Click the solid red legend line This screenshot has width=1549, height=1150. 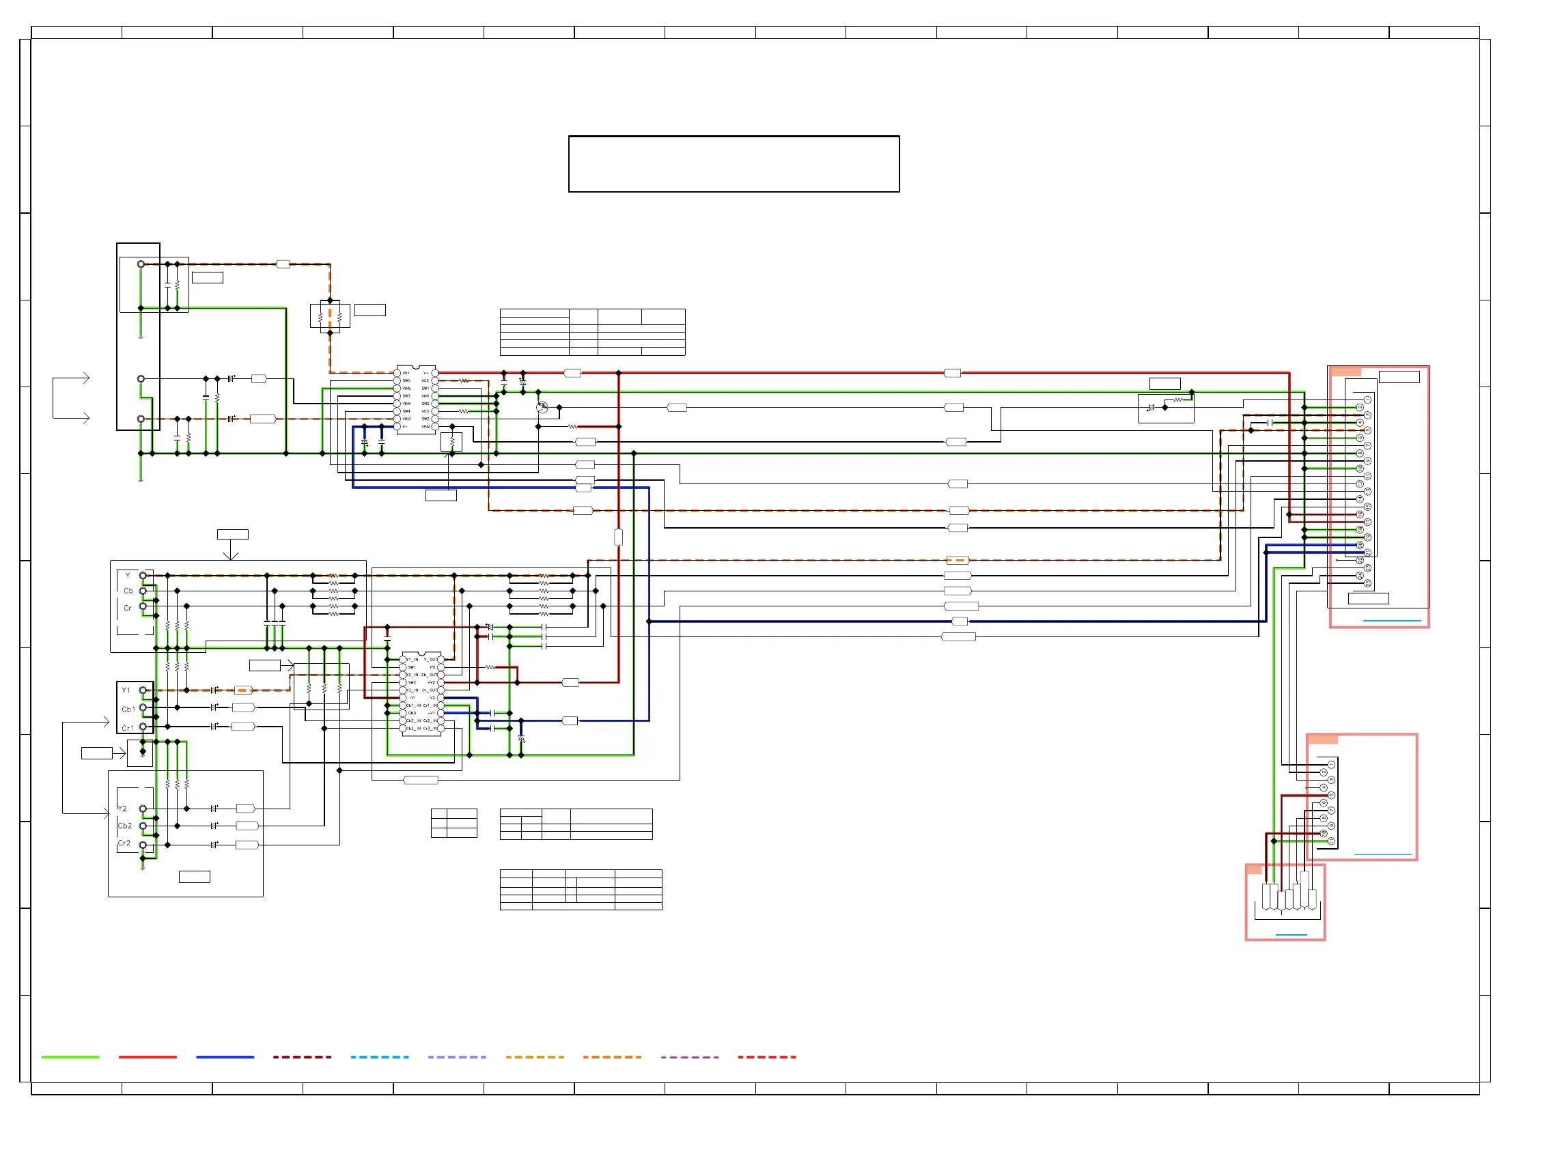tap(148, 1057)
